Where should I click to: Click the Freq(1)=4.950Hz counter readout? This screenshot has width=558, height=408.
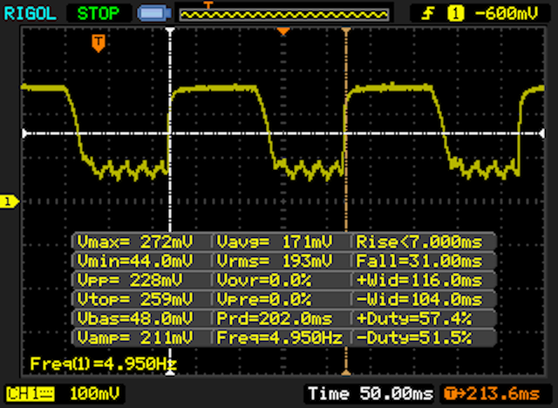(103, 364)
